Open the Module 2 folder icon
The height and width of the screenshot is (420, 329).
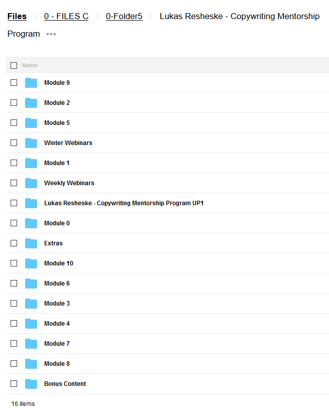point(31,103)
